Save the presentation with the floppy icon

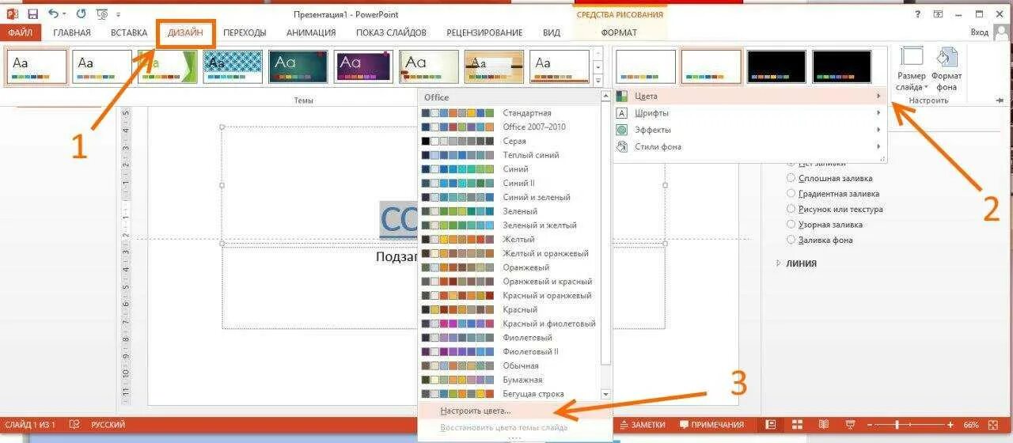point(33,13)
